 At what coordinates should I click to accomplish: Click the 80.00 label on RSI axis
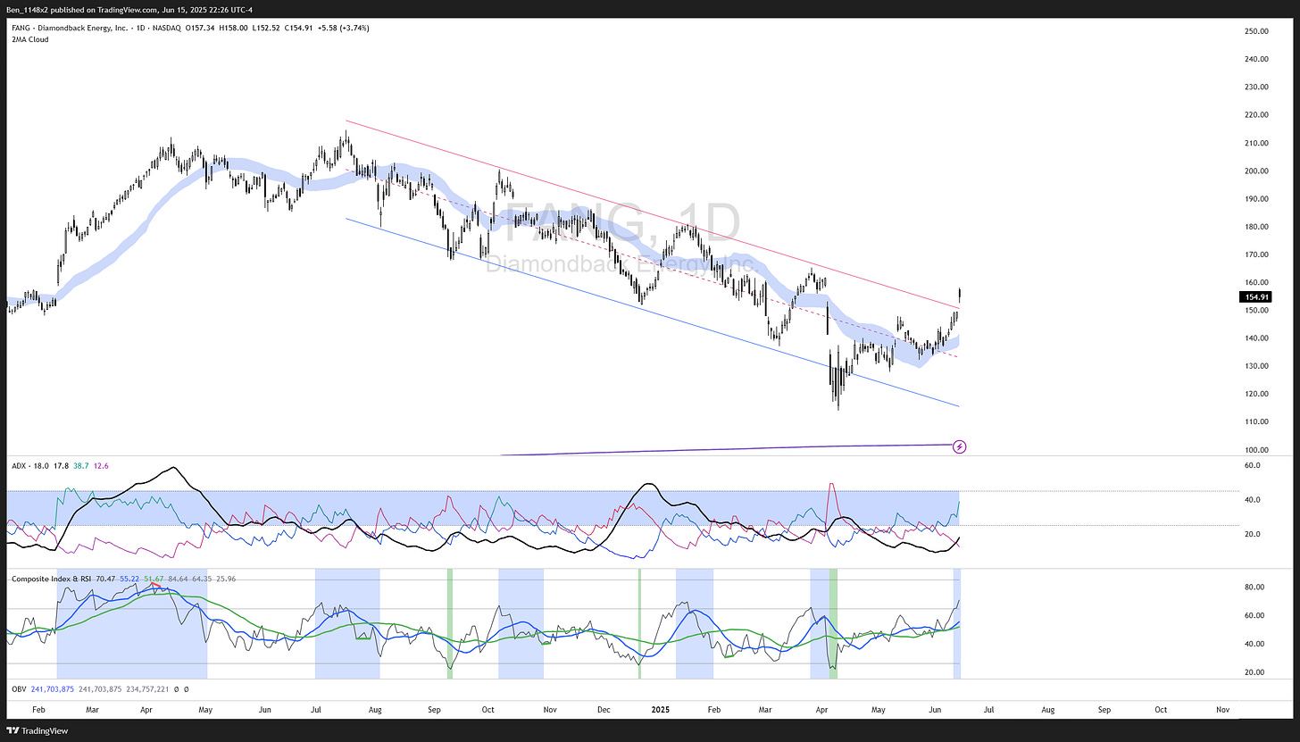(x=1254, y=587)
